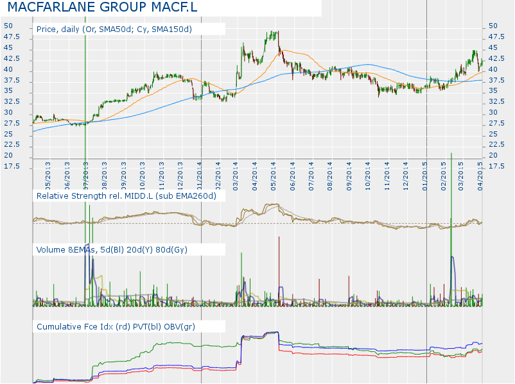Click the 12/2014 date label

[406, 176]
